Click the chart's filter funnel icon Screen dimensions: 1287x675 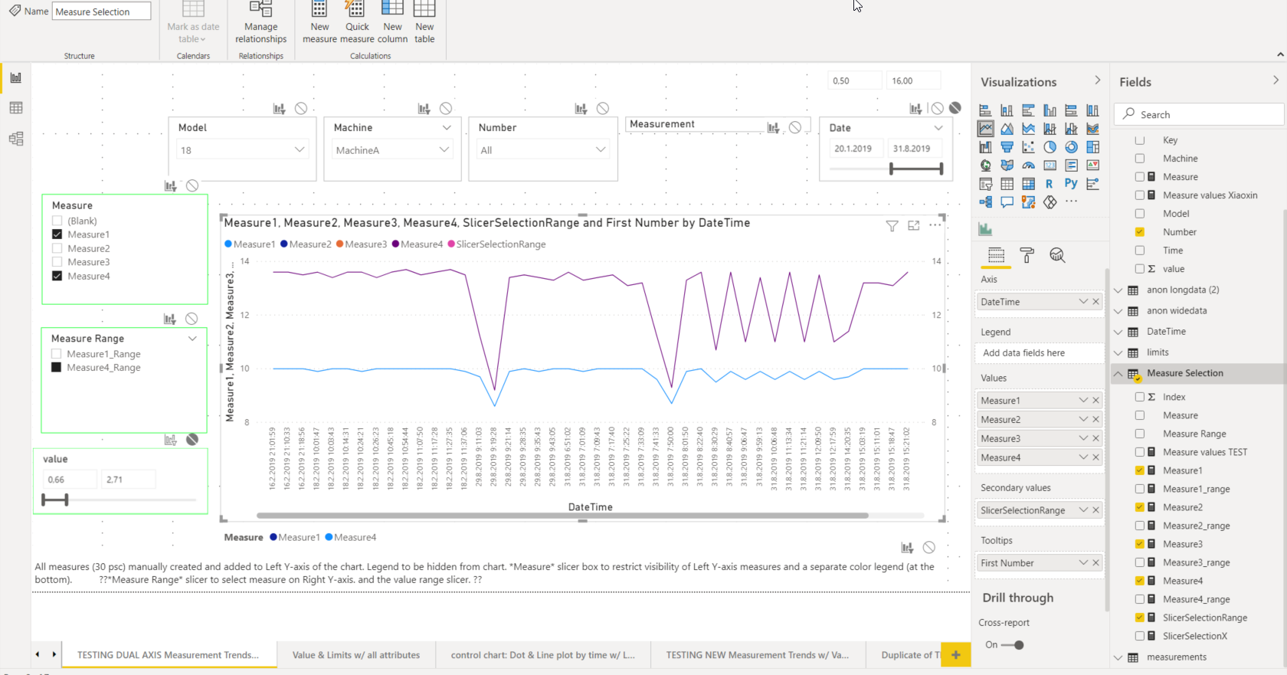point(892,226)
